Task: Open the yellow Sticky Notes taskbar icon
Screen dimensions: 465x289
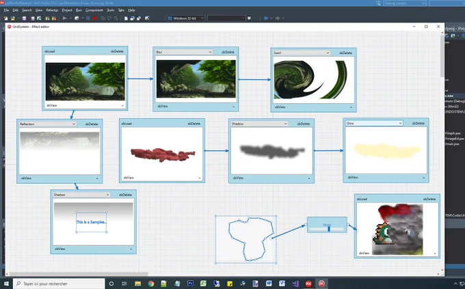Action: pyautogui.click(x=230, y=284)
